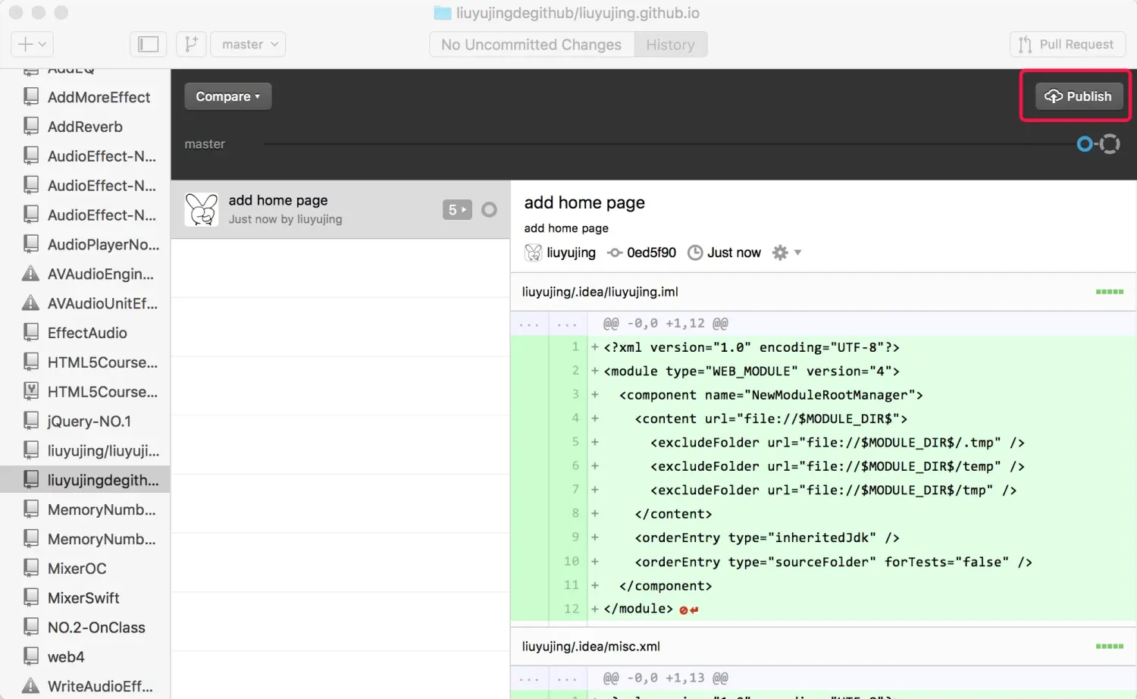Image resolution: width=1137 pixels, height=699 pixels.
Task: Click the repository icon beside EffectAudio
Action: pyautogui.click(x=31, y=332)
